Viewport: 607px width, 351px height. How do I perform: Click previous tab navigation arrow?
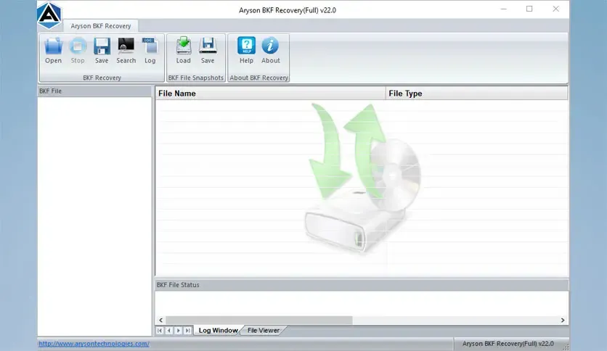click(168, 331)
